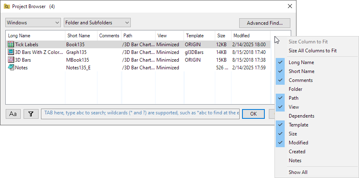Click the Notes window icon
Image resolution: width=359 pixels, height=178 pixels.
[x=11, y=67]
